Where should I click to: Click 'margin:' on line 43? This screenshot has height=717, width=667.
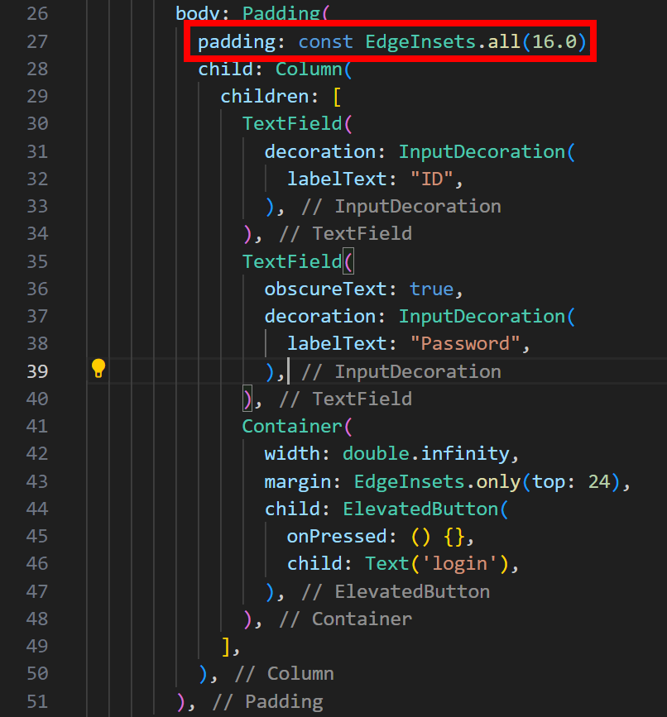[302, 482]
